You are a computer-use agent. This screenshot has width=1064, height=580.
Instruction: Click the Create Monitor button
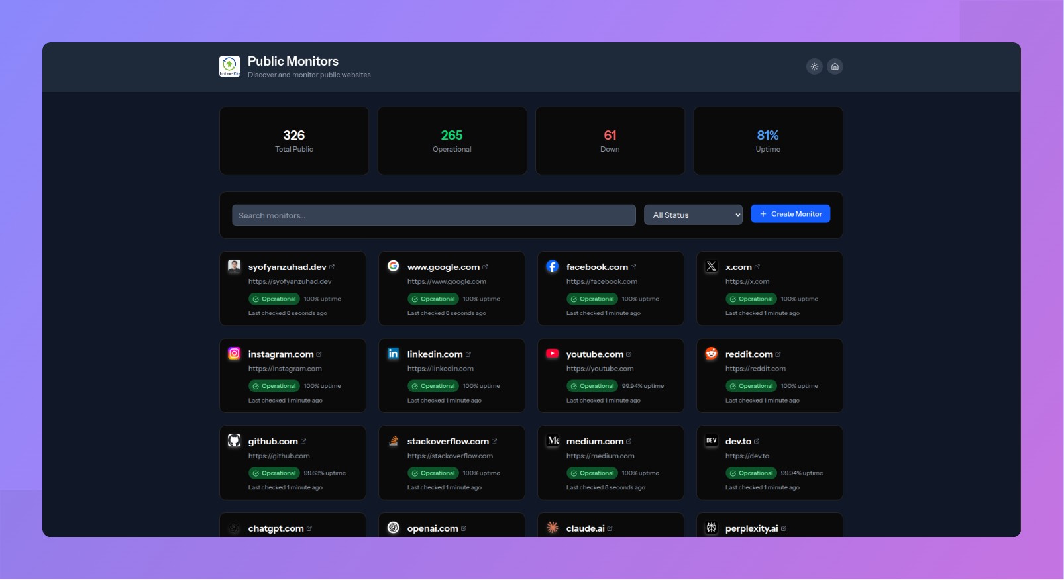pos(790,214)
